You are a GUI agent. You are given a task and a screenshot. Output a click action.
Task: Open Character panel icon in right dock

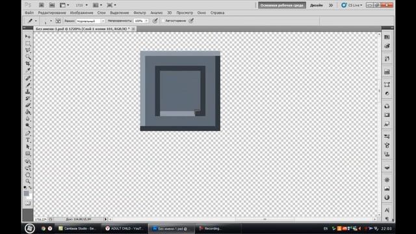(x=387, y=211)
